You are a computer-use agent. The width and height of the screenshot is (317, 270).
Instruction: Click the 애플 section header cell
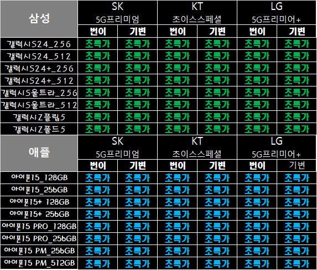[x=39, y=154]
